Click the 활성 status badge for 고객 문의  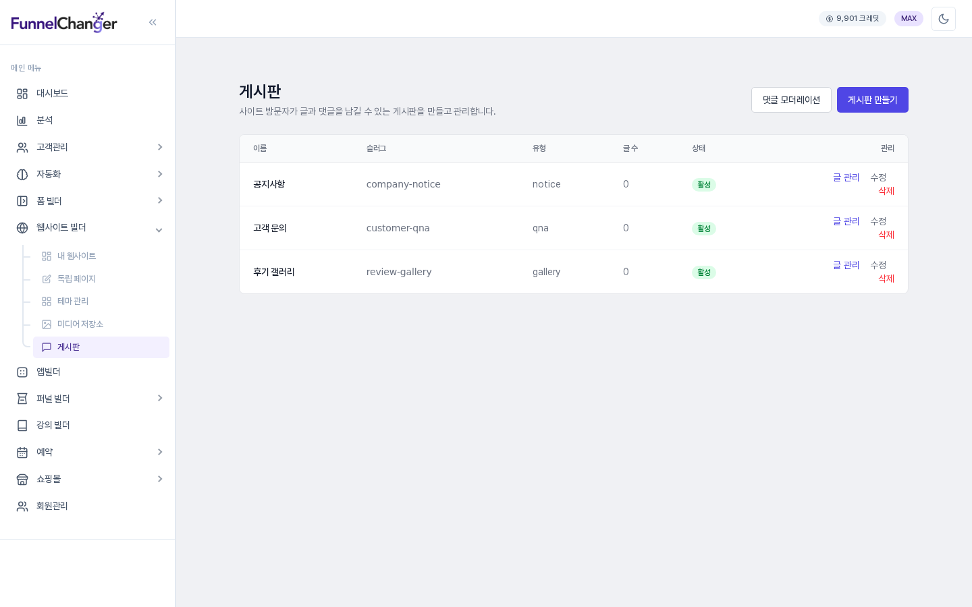coord(704,229)
